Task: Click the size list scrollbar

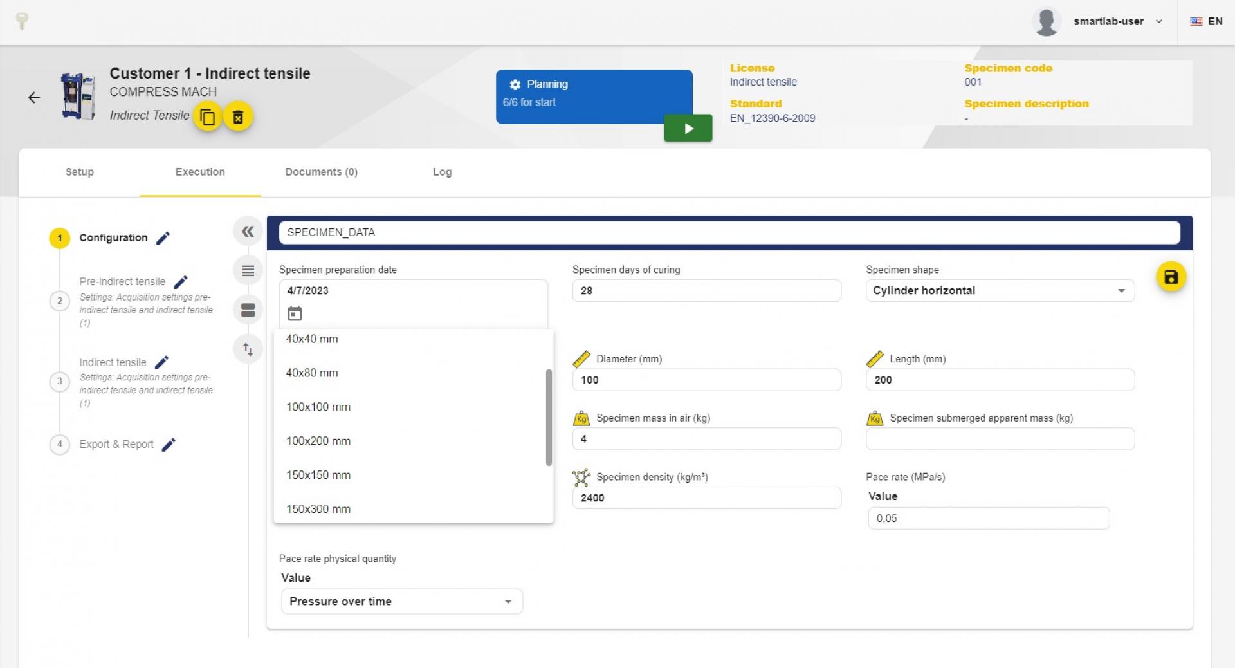Action: [549, 417]
